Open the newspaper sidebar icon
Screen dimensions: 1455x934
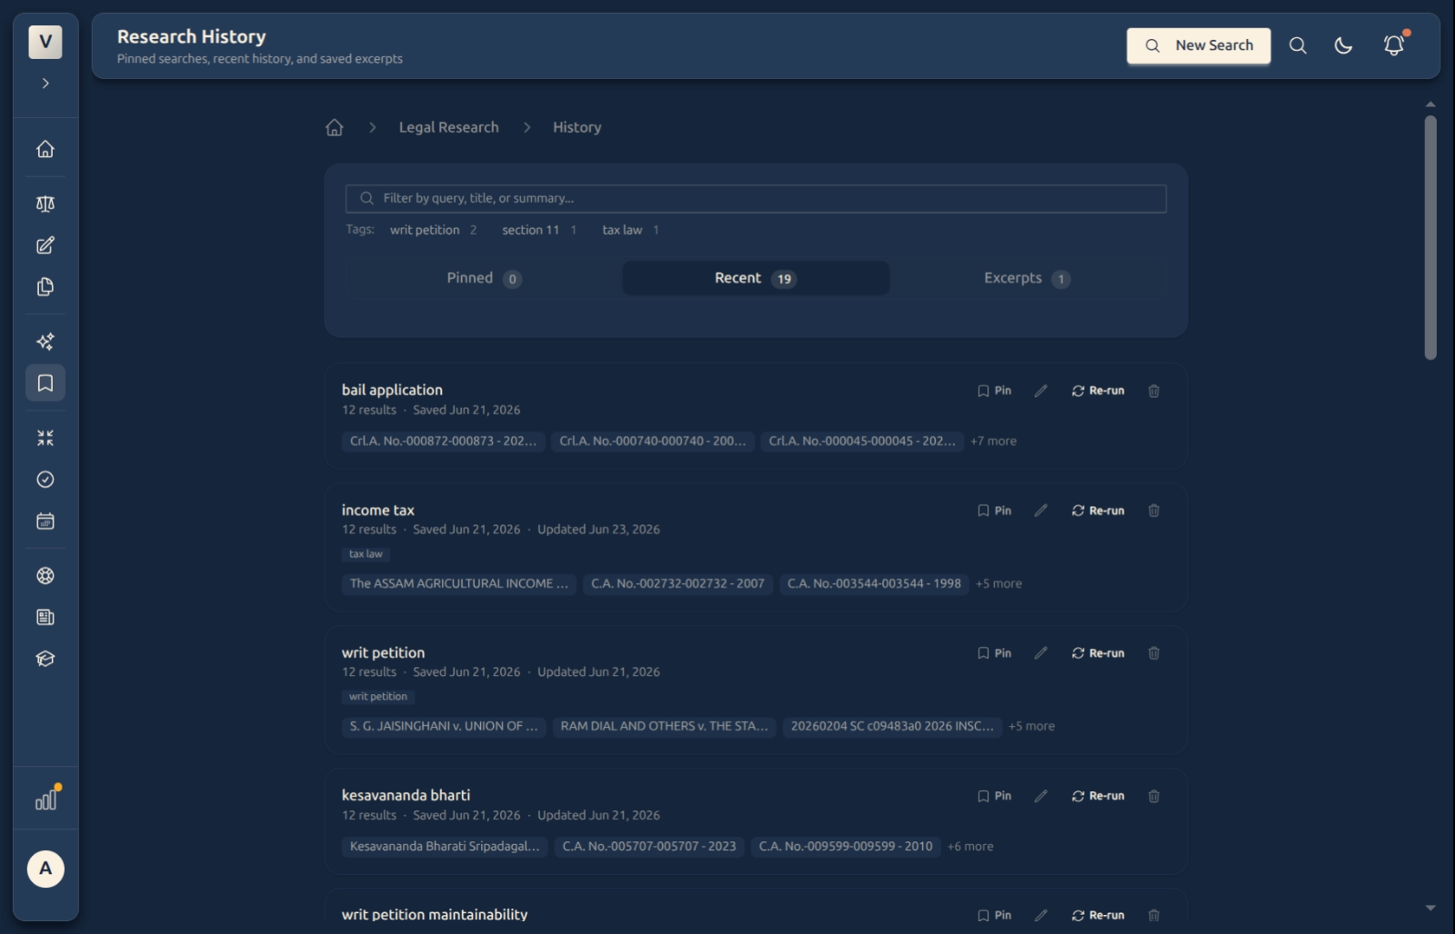coord(45,618)
